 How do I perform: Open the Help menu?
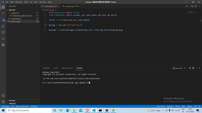pyautogui.click(x=50, y=2)
